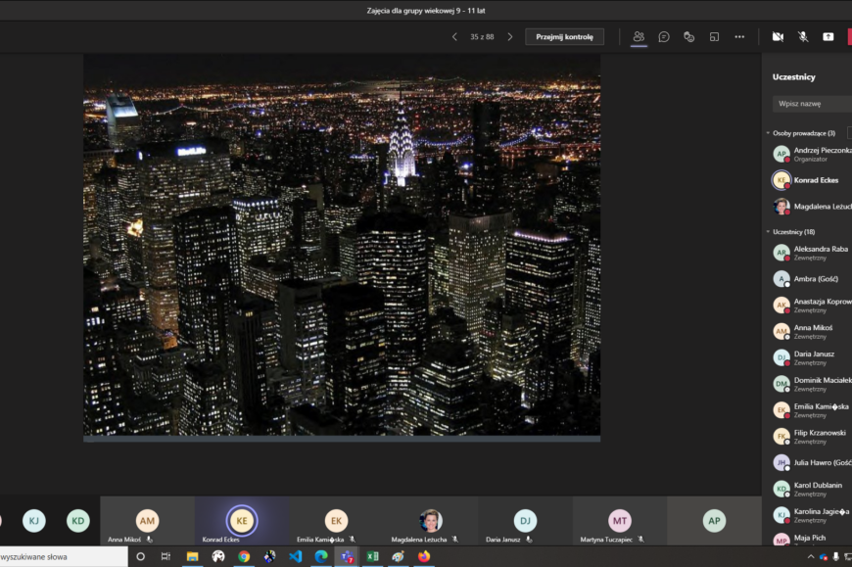This screenshot has width=852, height=567.
Task: Select Konrad Eckes in participants list
Action: [x=812, y=180]
